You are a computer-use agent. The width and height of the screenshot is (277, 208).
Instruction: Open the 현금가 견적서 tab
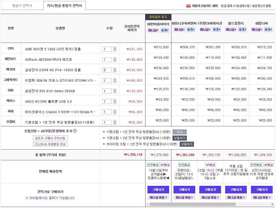pyautogui.click(x=22, y=5)
